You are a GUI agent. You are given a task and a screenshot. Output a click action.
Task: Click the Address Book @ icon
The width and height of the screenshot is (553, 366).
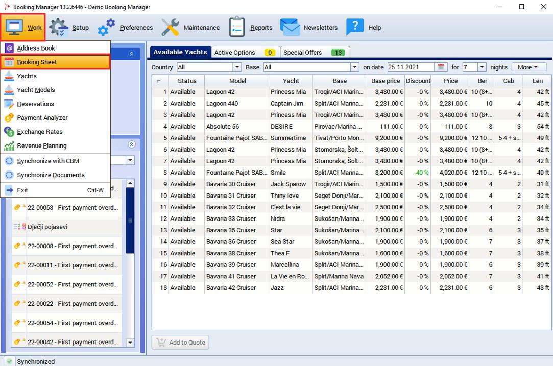point(10,48)
